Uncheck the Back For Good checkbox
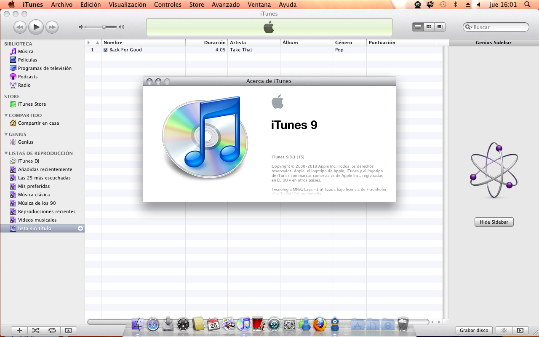 click(106, 50)
